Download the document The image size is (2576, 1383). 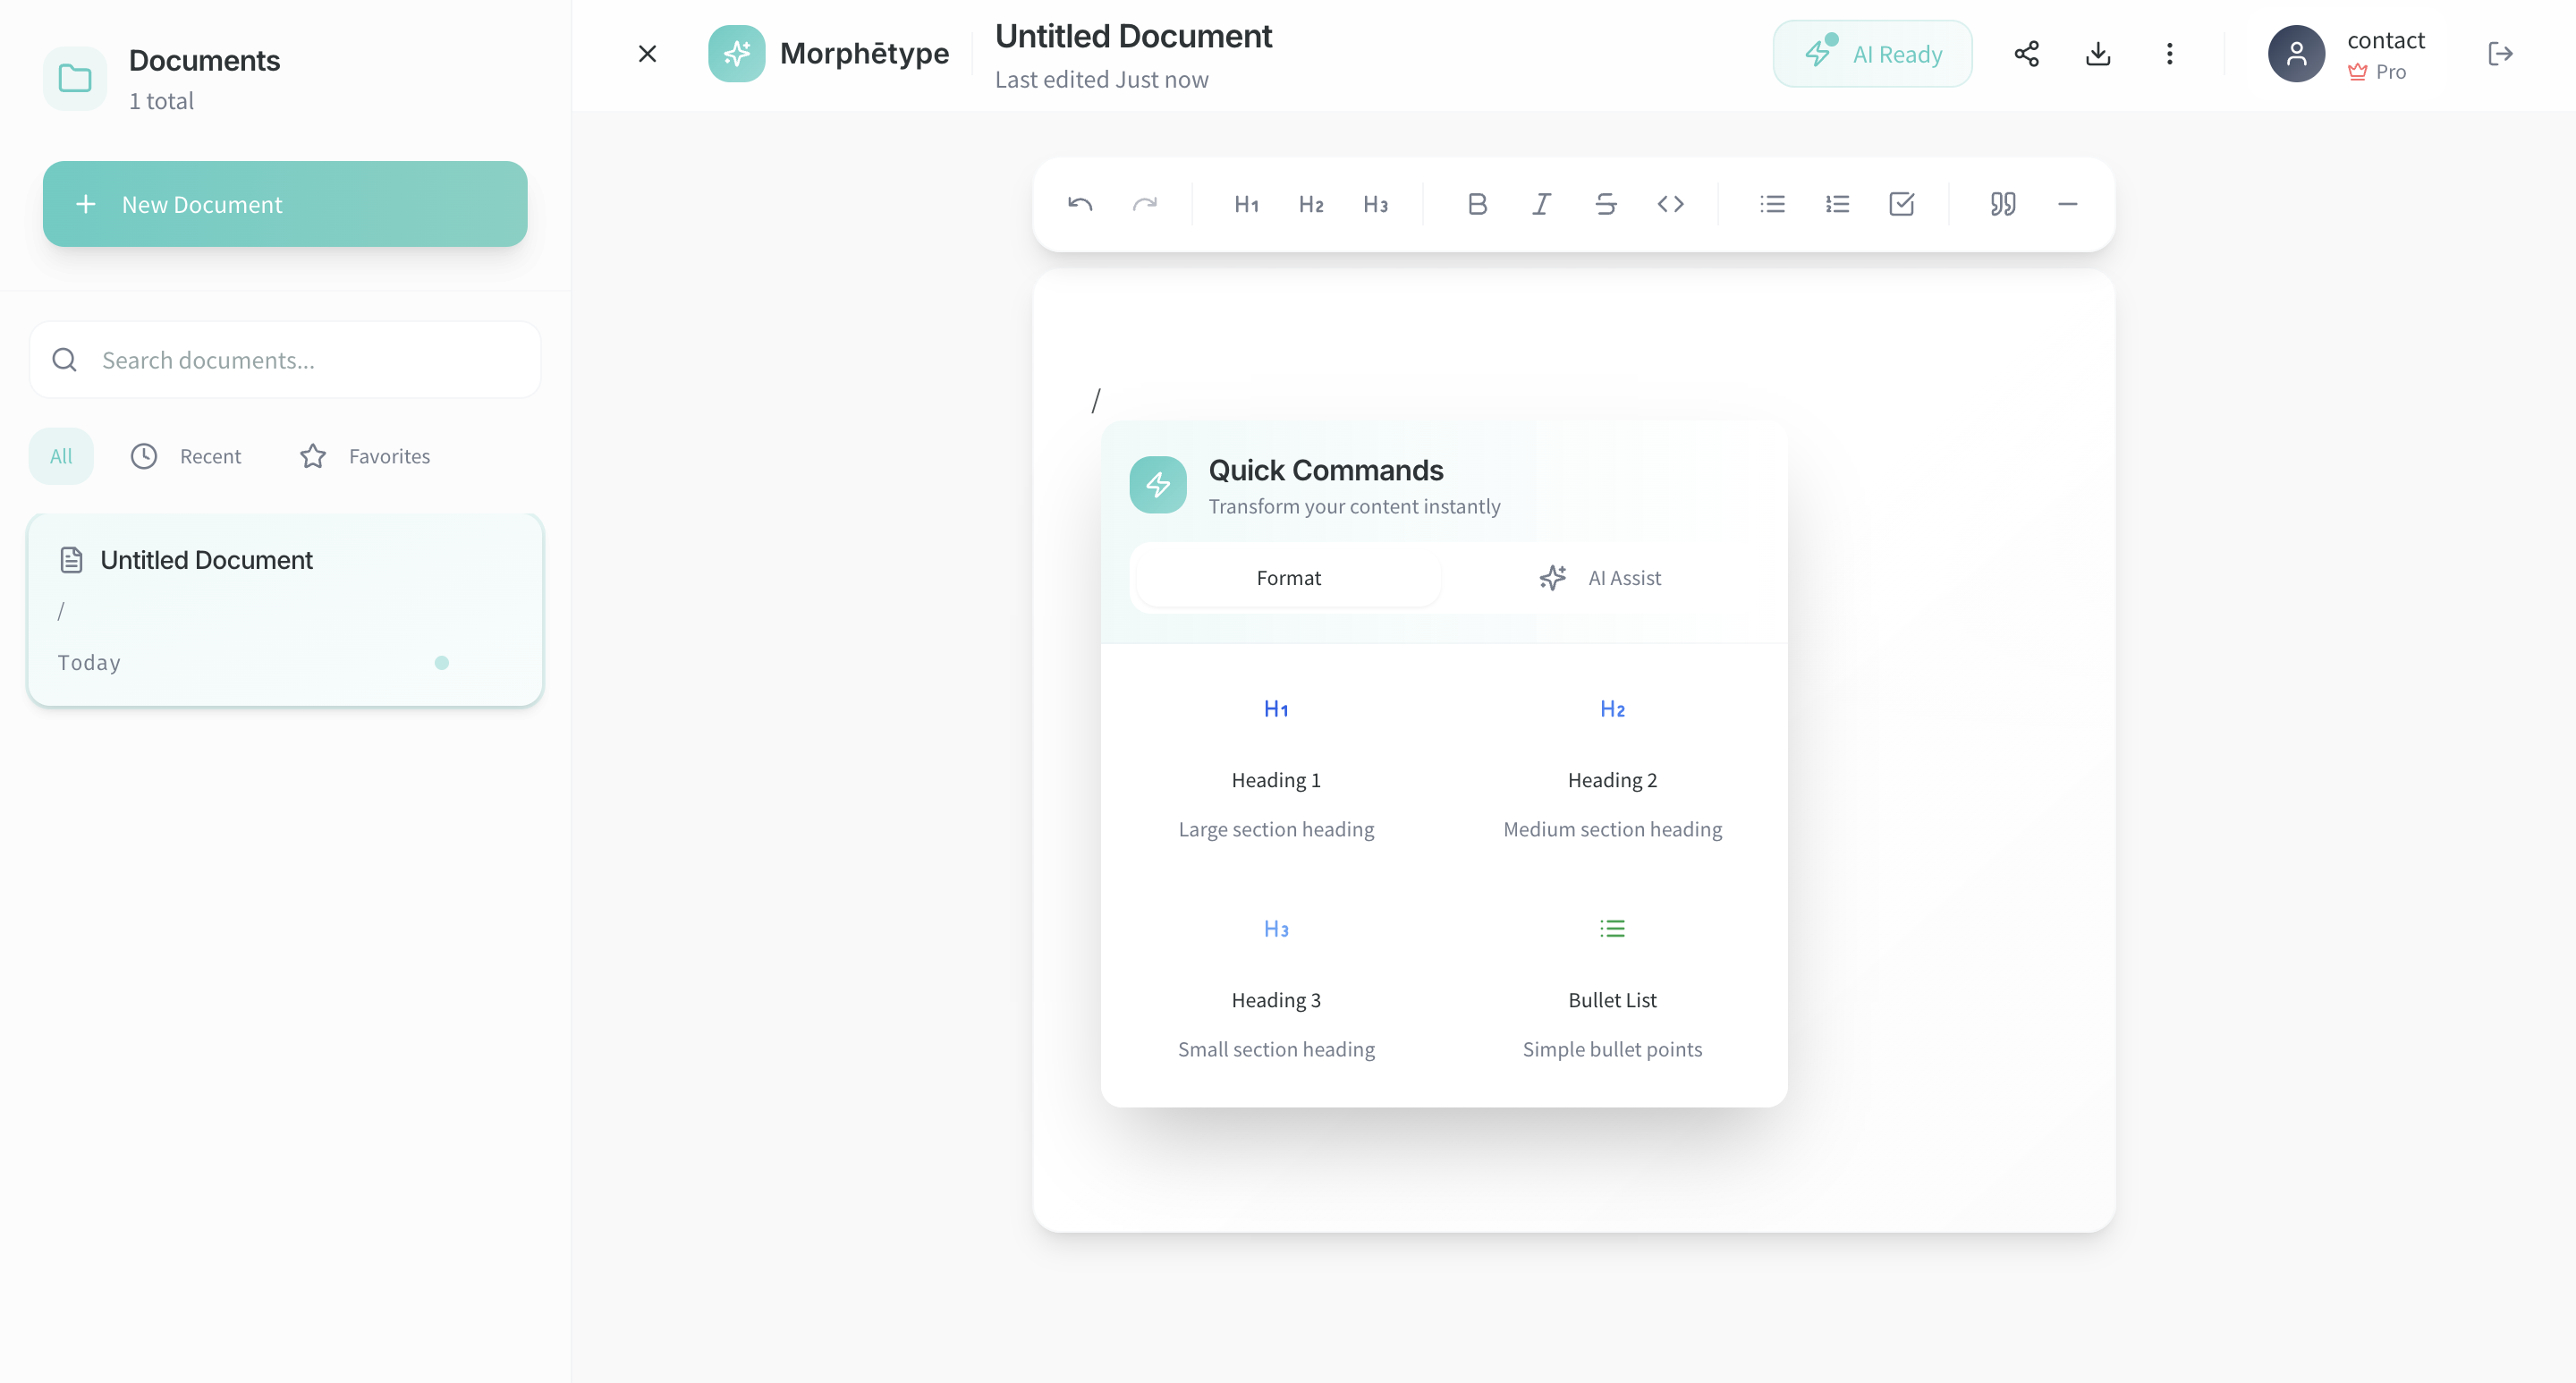pyautogui.click(x=2098, y=53)
